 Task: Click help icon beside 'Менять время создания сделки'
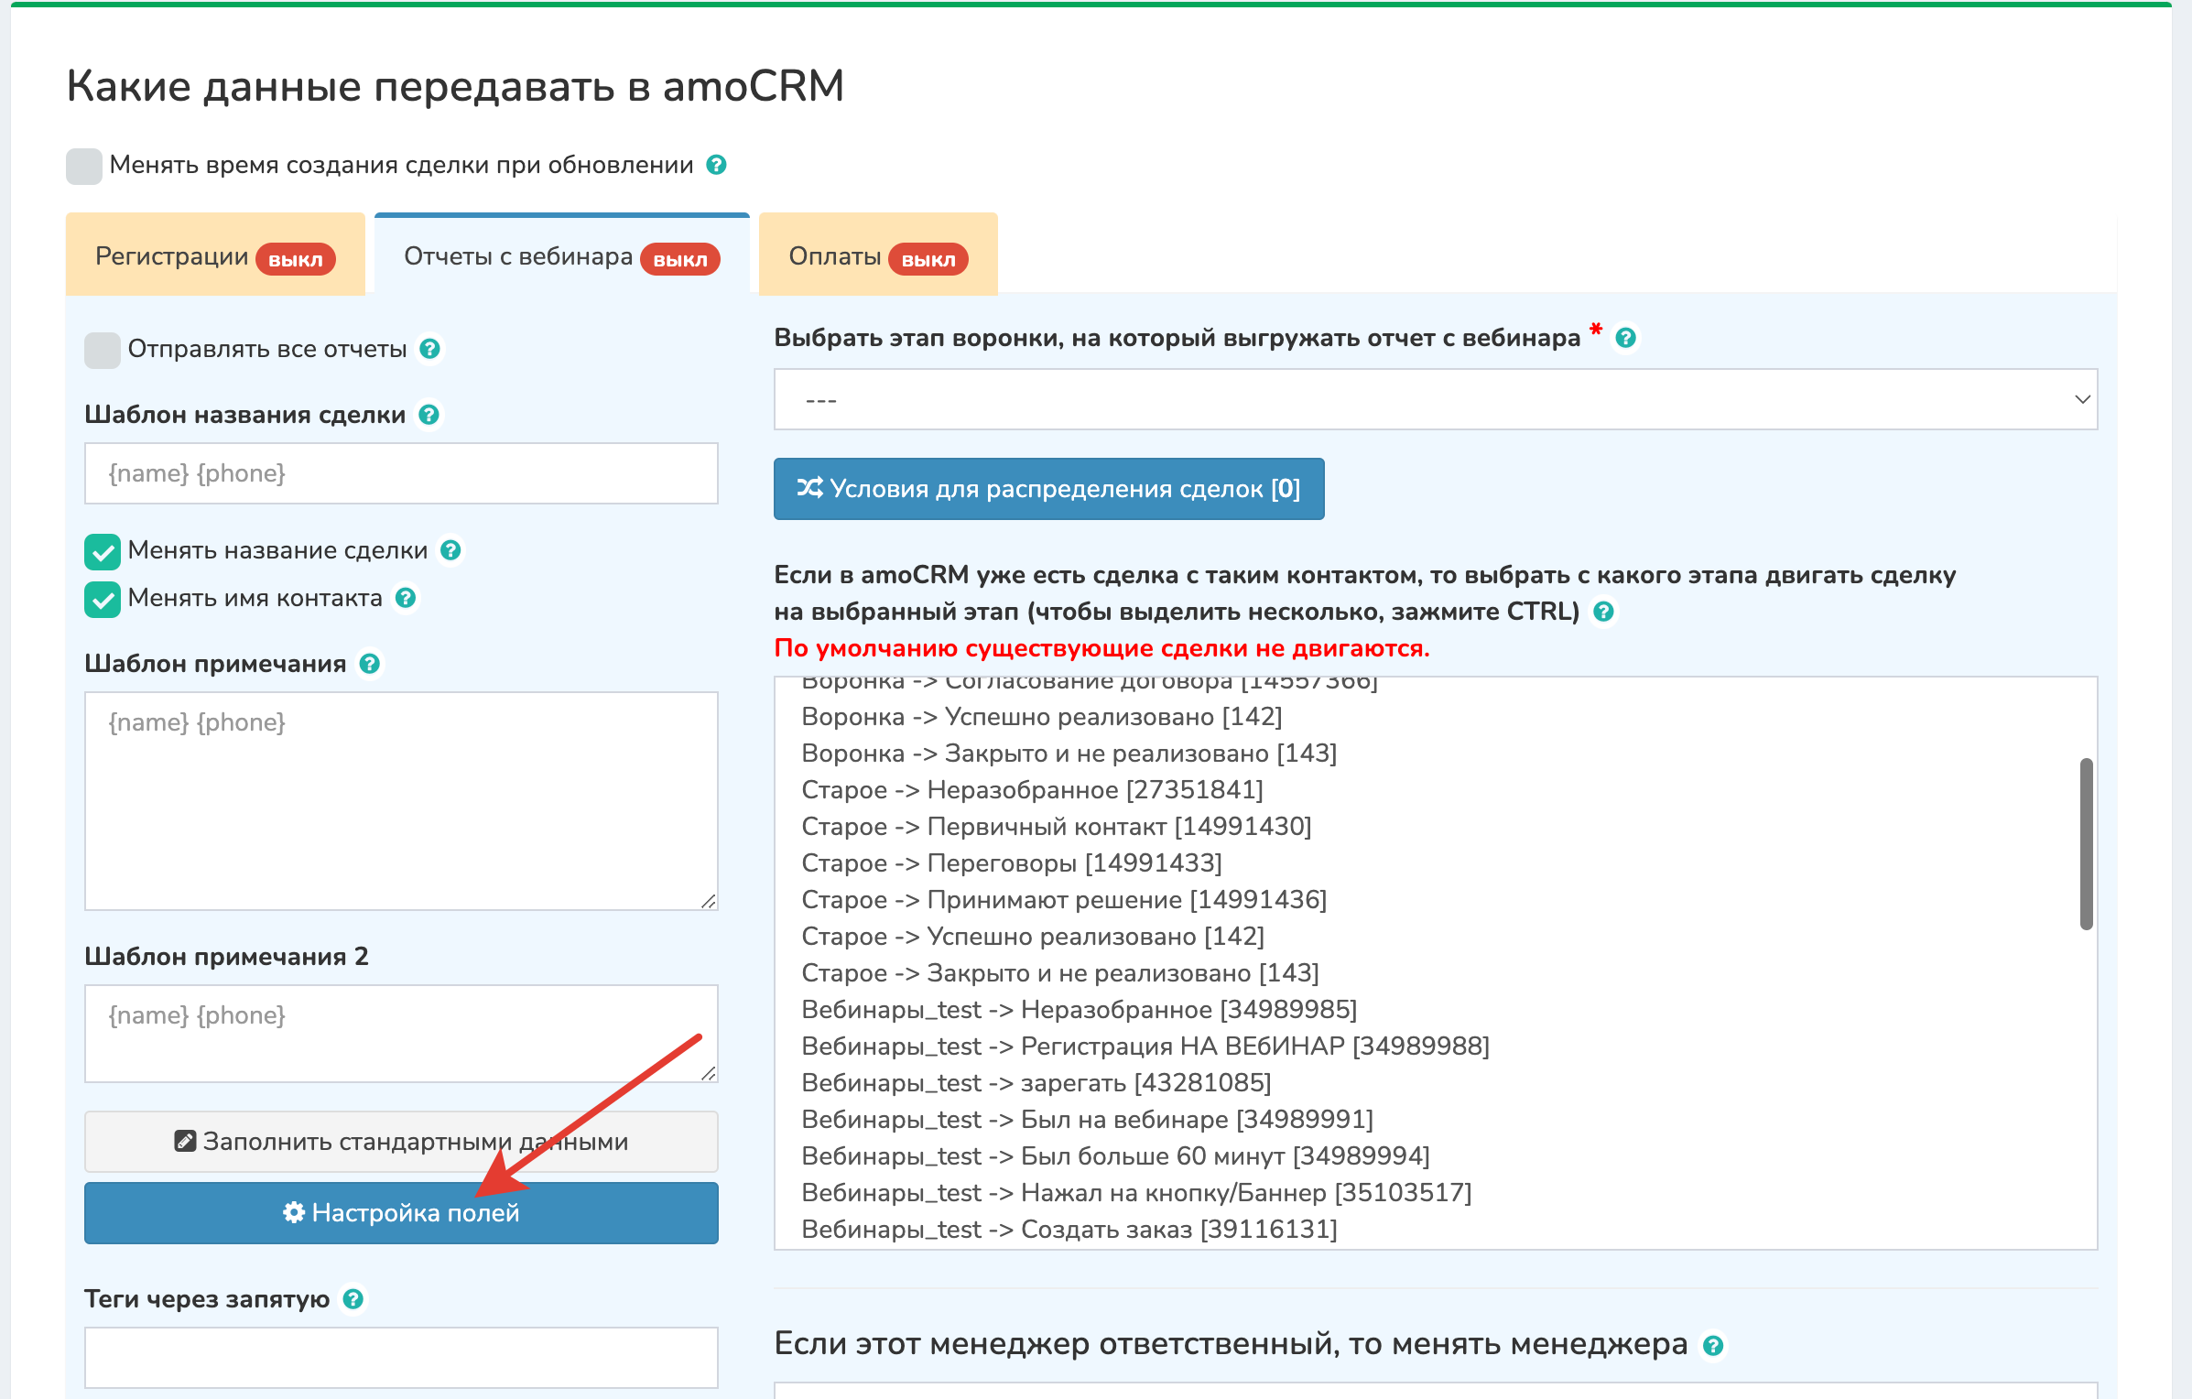pyautogui.click(x=717, y=165)
